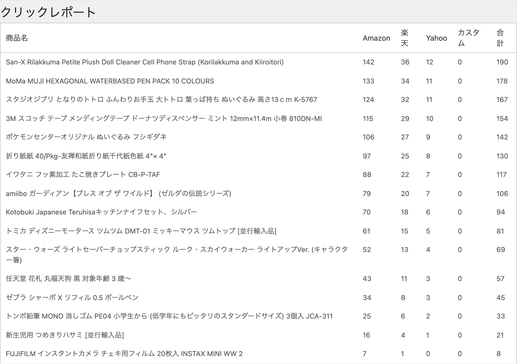Click total value 178 in MUJI row

click(x=502, y=81)
